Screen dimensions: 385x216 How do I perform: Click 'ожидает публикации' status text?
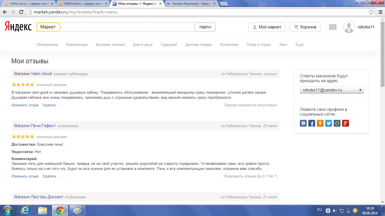(x=70, y=74)
